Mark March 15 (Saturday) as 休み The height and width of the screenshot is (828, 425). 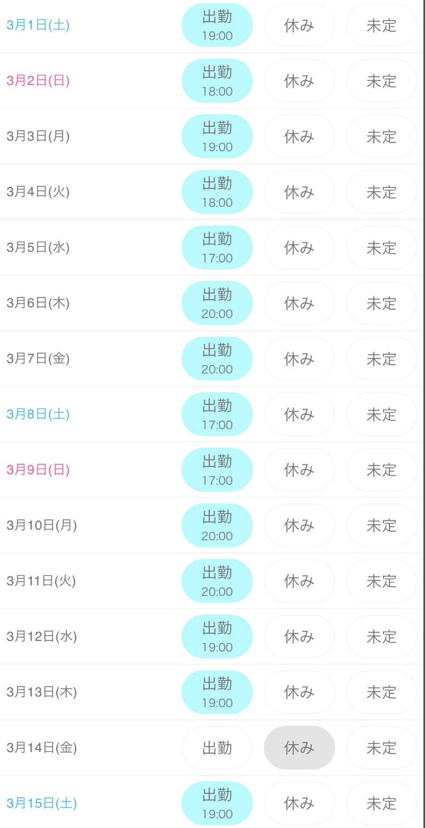(299, 803)
